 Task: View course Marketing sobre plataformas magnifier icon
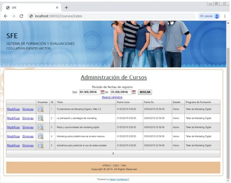click(x=41, y=136)
